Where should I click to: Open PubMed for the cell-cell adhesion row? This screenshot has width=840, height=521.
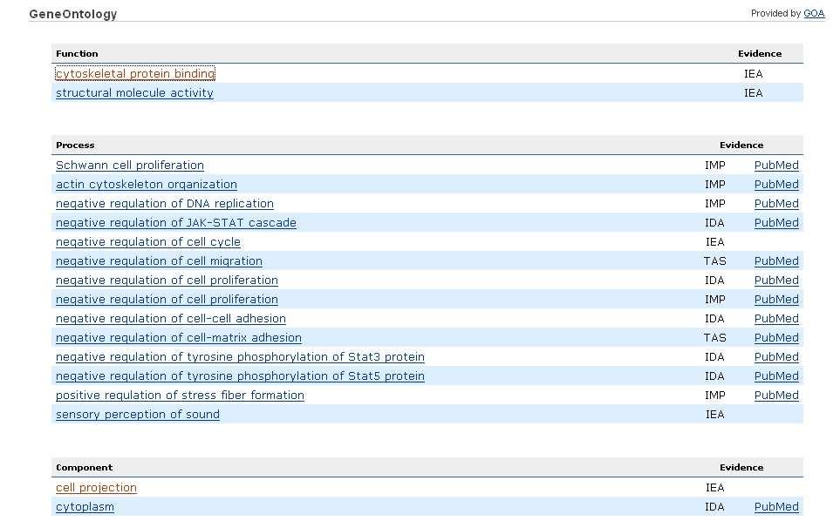pos(776,319)
